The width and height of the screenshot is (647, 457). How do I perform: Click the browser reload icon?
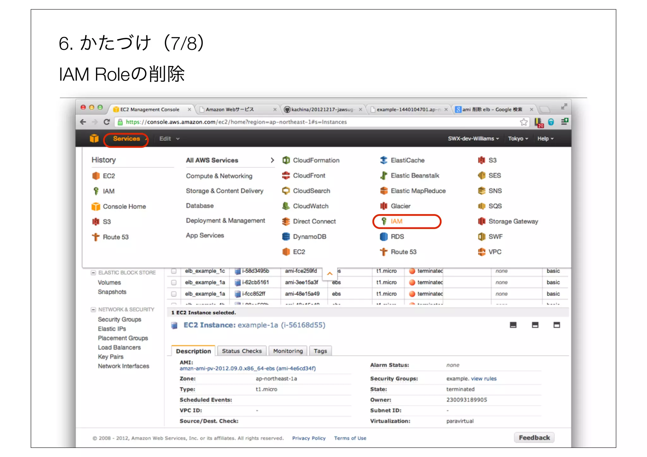pyautogui.click(x=107, y=122)
